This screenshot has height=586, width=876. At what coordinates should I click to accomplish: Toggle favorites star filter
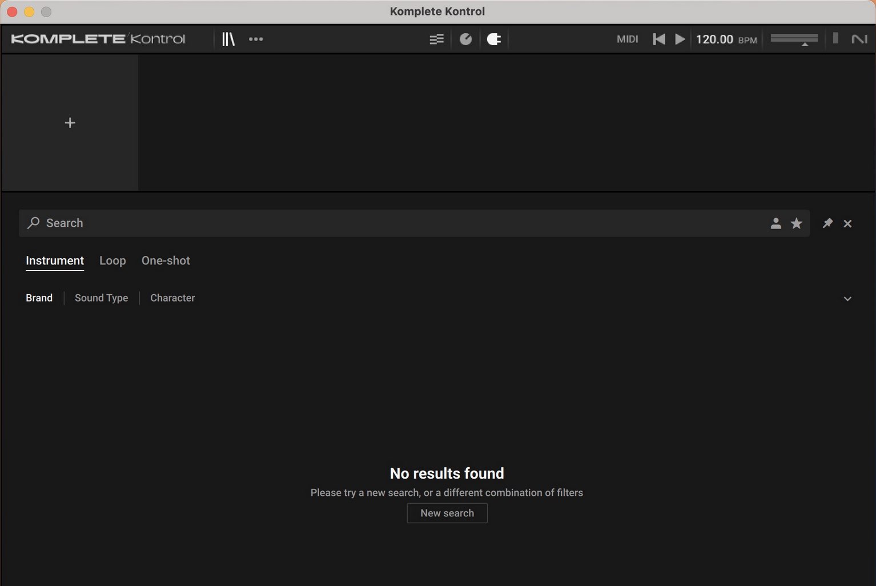pos(796,223)
